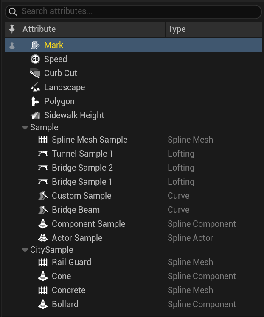Select the Tunnel Sample 1 row
The image size is (264, 317).
pyautogui.click(x=133, y=154)
